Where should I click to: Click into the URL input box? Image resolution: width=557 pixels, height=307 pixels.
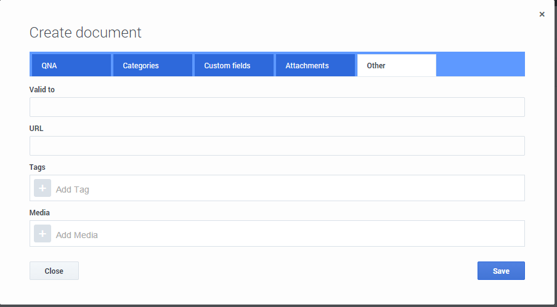277,146
